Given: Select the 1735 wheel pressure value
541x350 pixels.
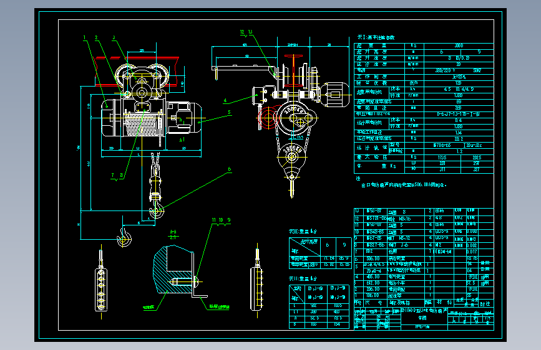Looking at the screenshot, I should click(442, 158).
